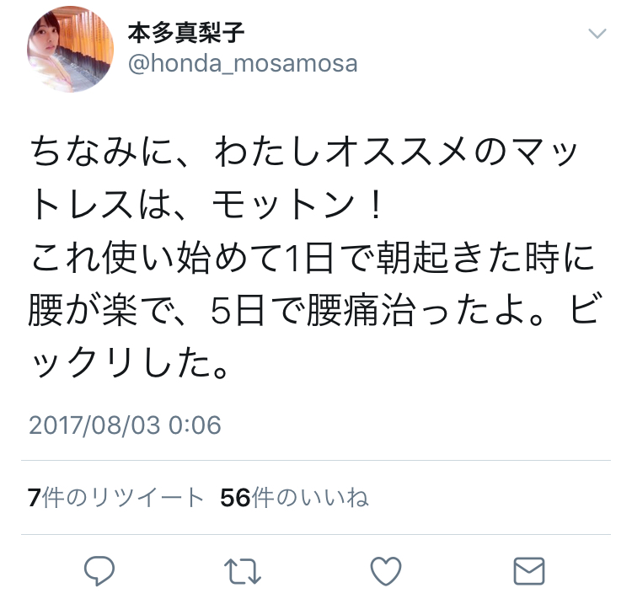Tap the word モットン in the tweet
This screenshot has width=632, height=604.
[x=284, y=205]
